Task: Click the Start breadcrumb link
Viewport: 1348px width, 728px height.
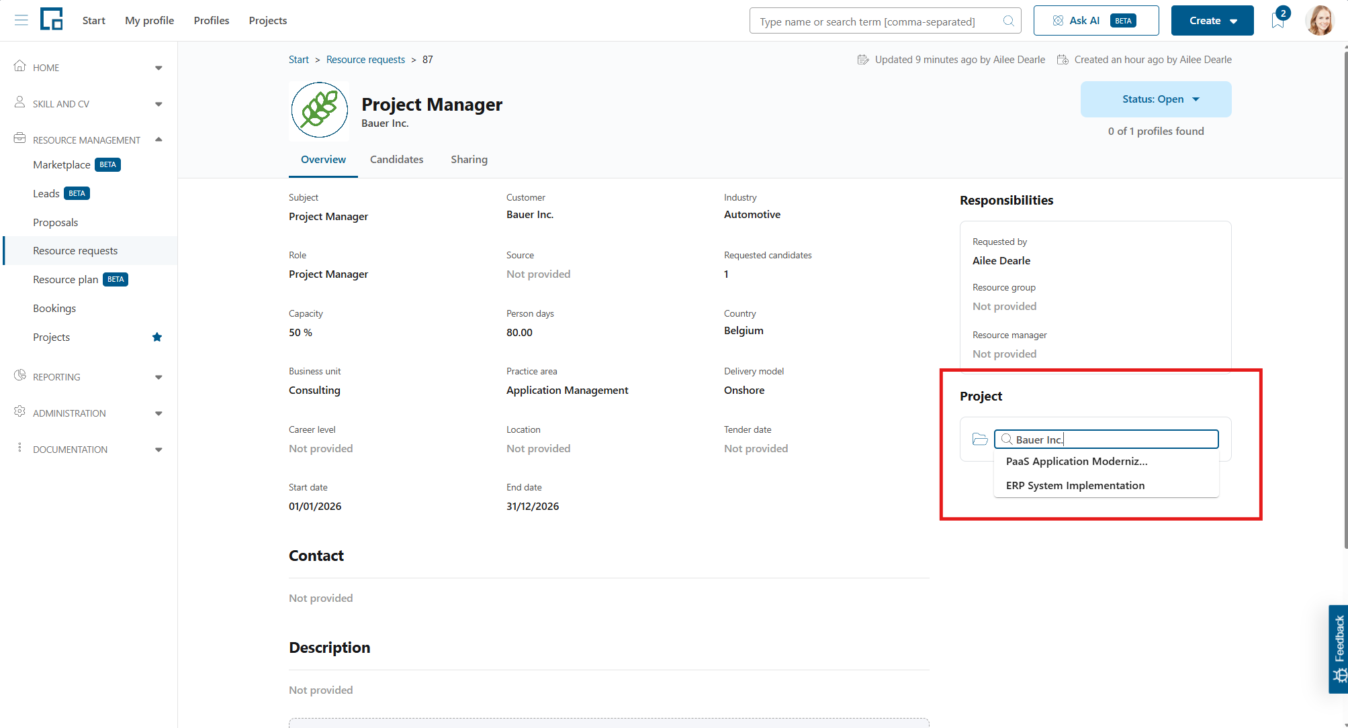Action: click(x=299, y=60)
